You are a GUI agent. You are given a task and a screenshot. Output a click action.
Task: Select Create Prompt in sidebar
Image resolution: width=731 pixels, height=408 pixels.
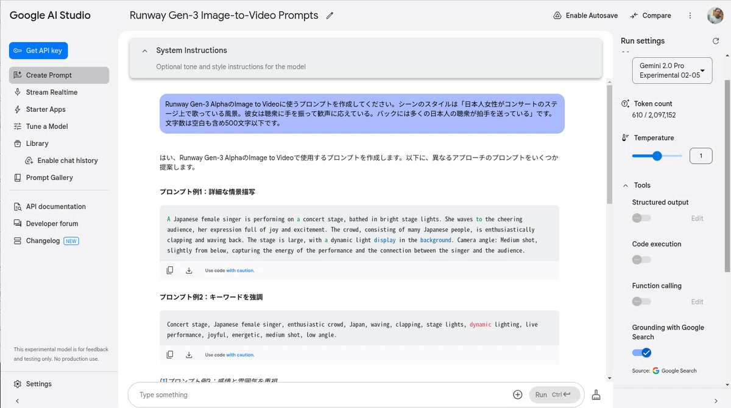coord(59,75)
